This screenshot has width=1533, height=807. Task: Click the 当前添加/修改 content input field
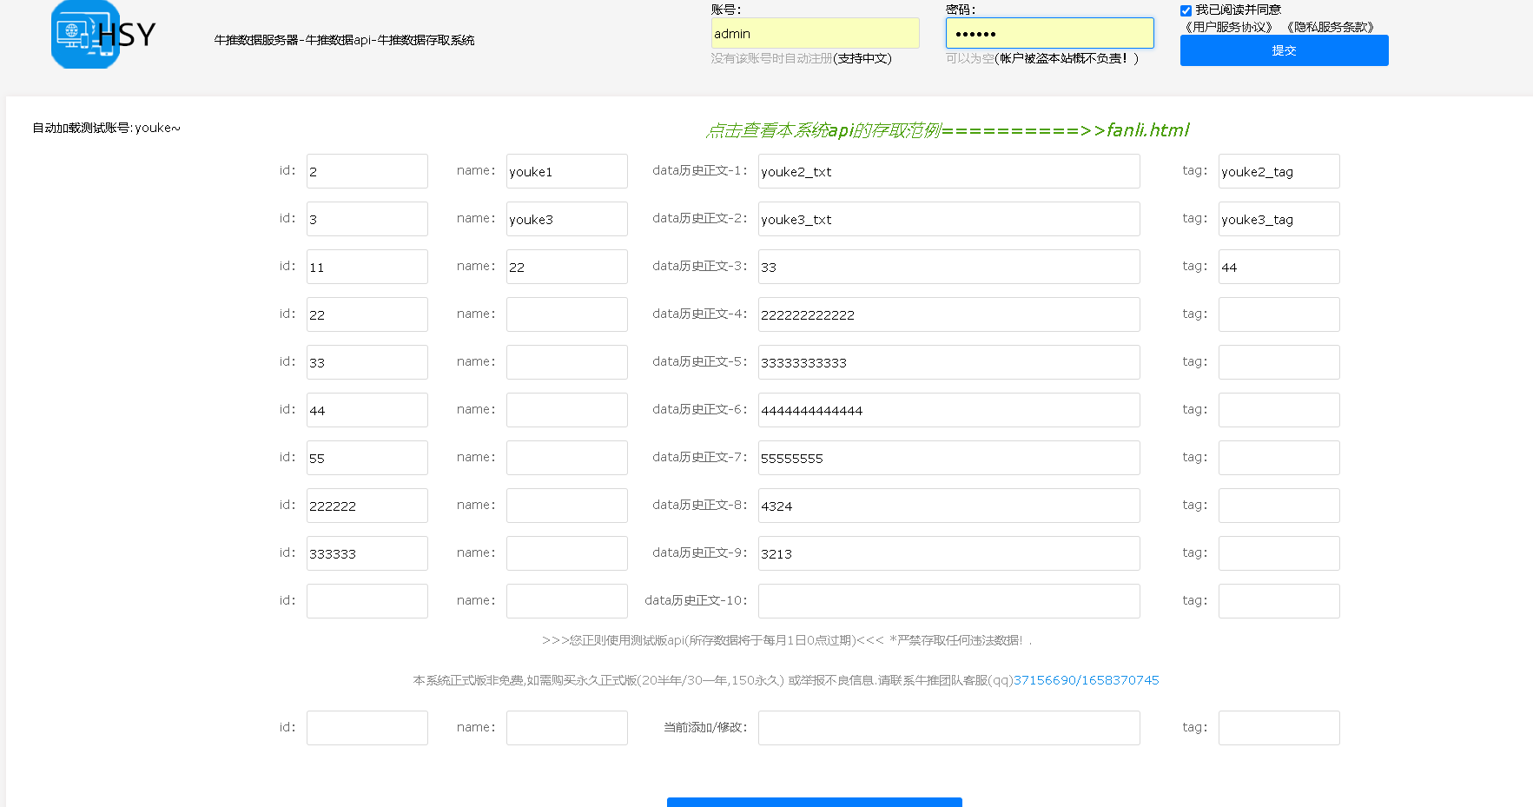[949, 728]
